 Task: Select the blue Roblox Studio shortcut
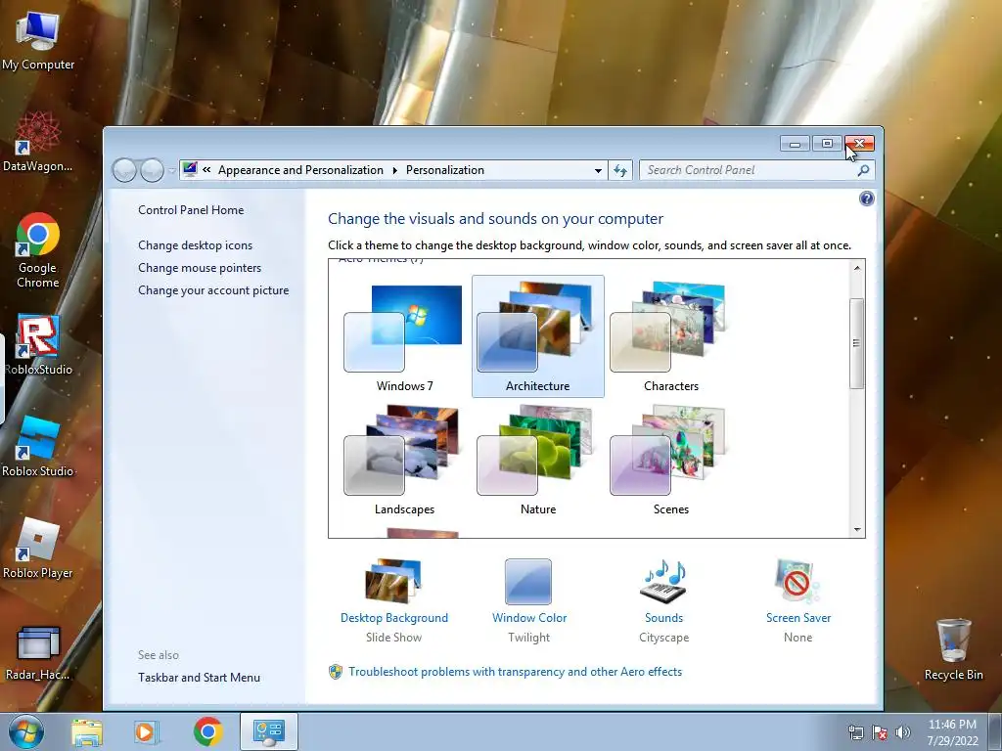point(38,447)
